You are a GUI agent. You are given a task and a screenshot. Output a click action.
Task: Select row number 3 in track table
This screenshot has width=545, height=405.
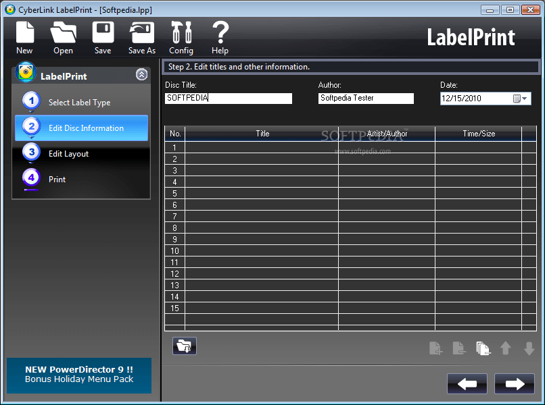click(350, 170)
